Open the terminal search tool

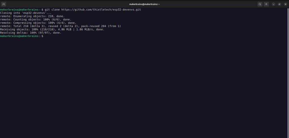click(260, 4)
